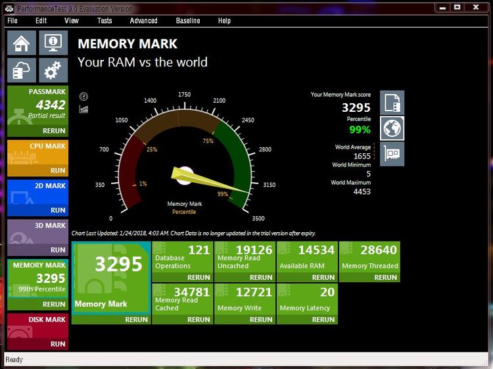Screen dimensions: 493x369
Task: Rerun the Memory Write test
Action: tap(245, 319)
